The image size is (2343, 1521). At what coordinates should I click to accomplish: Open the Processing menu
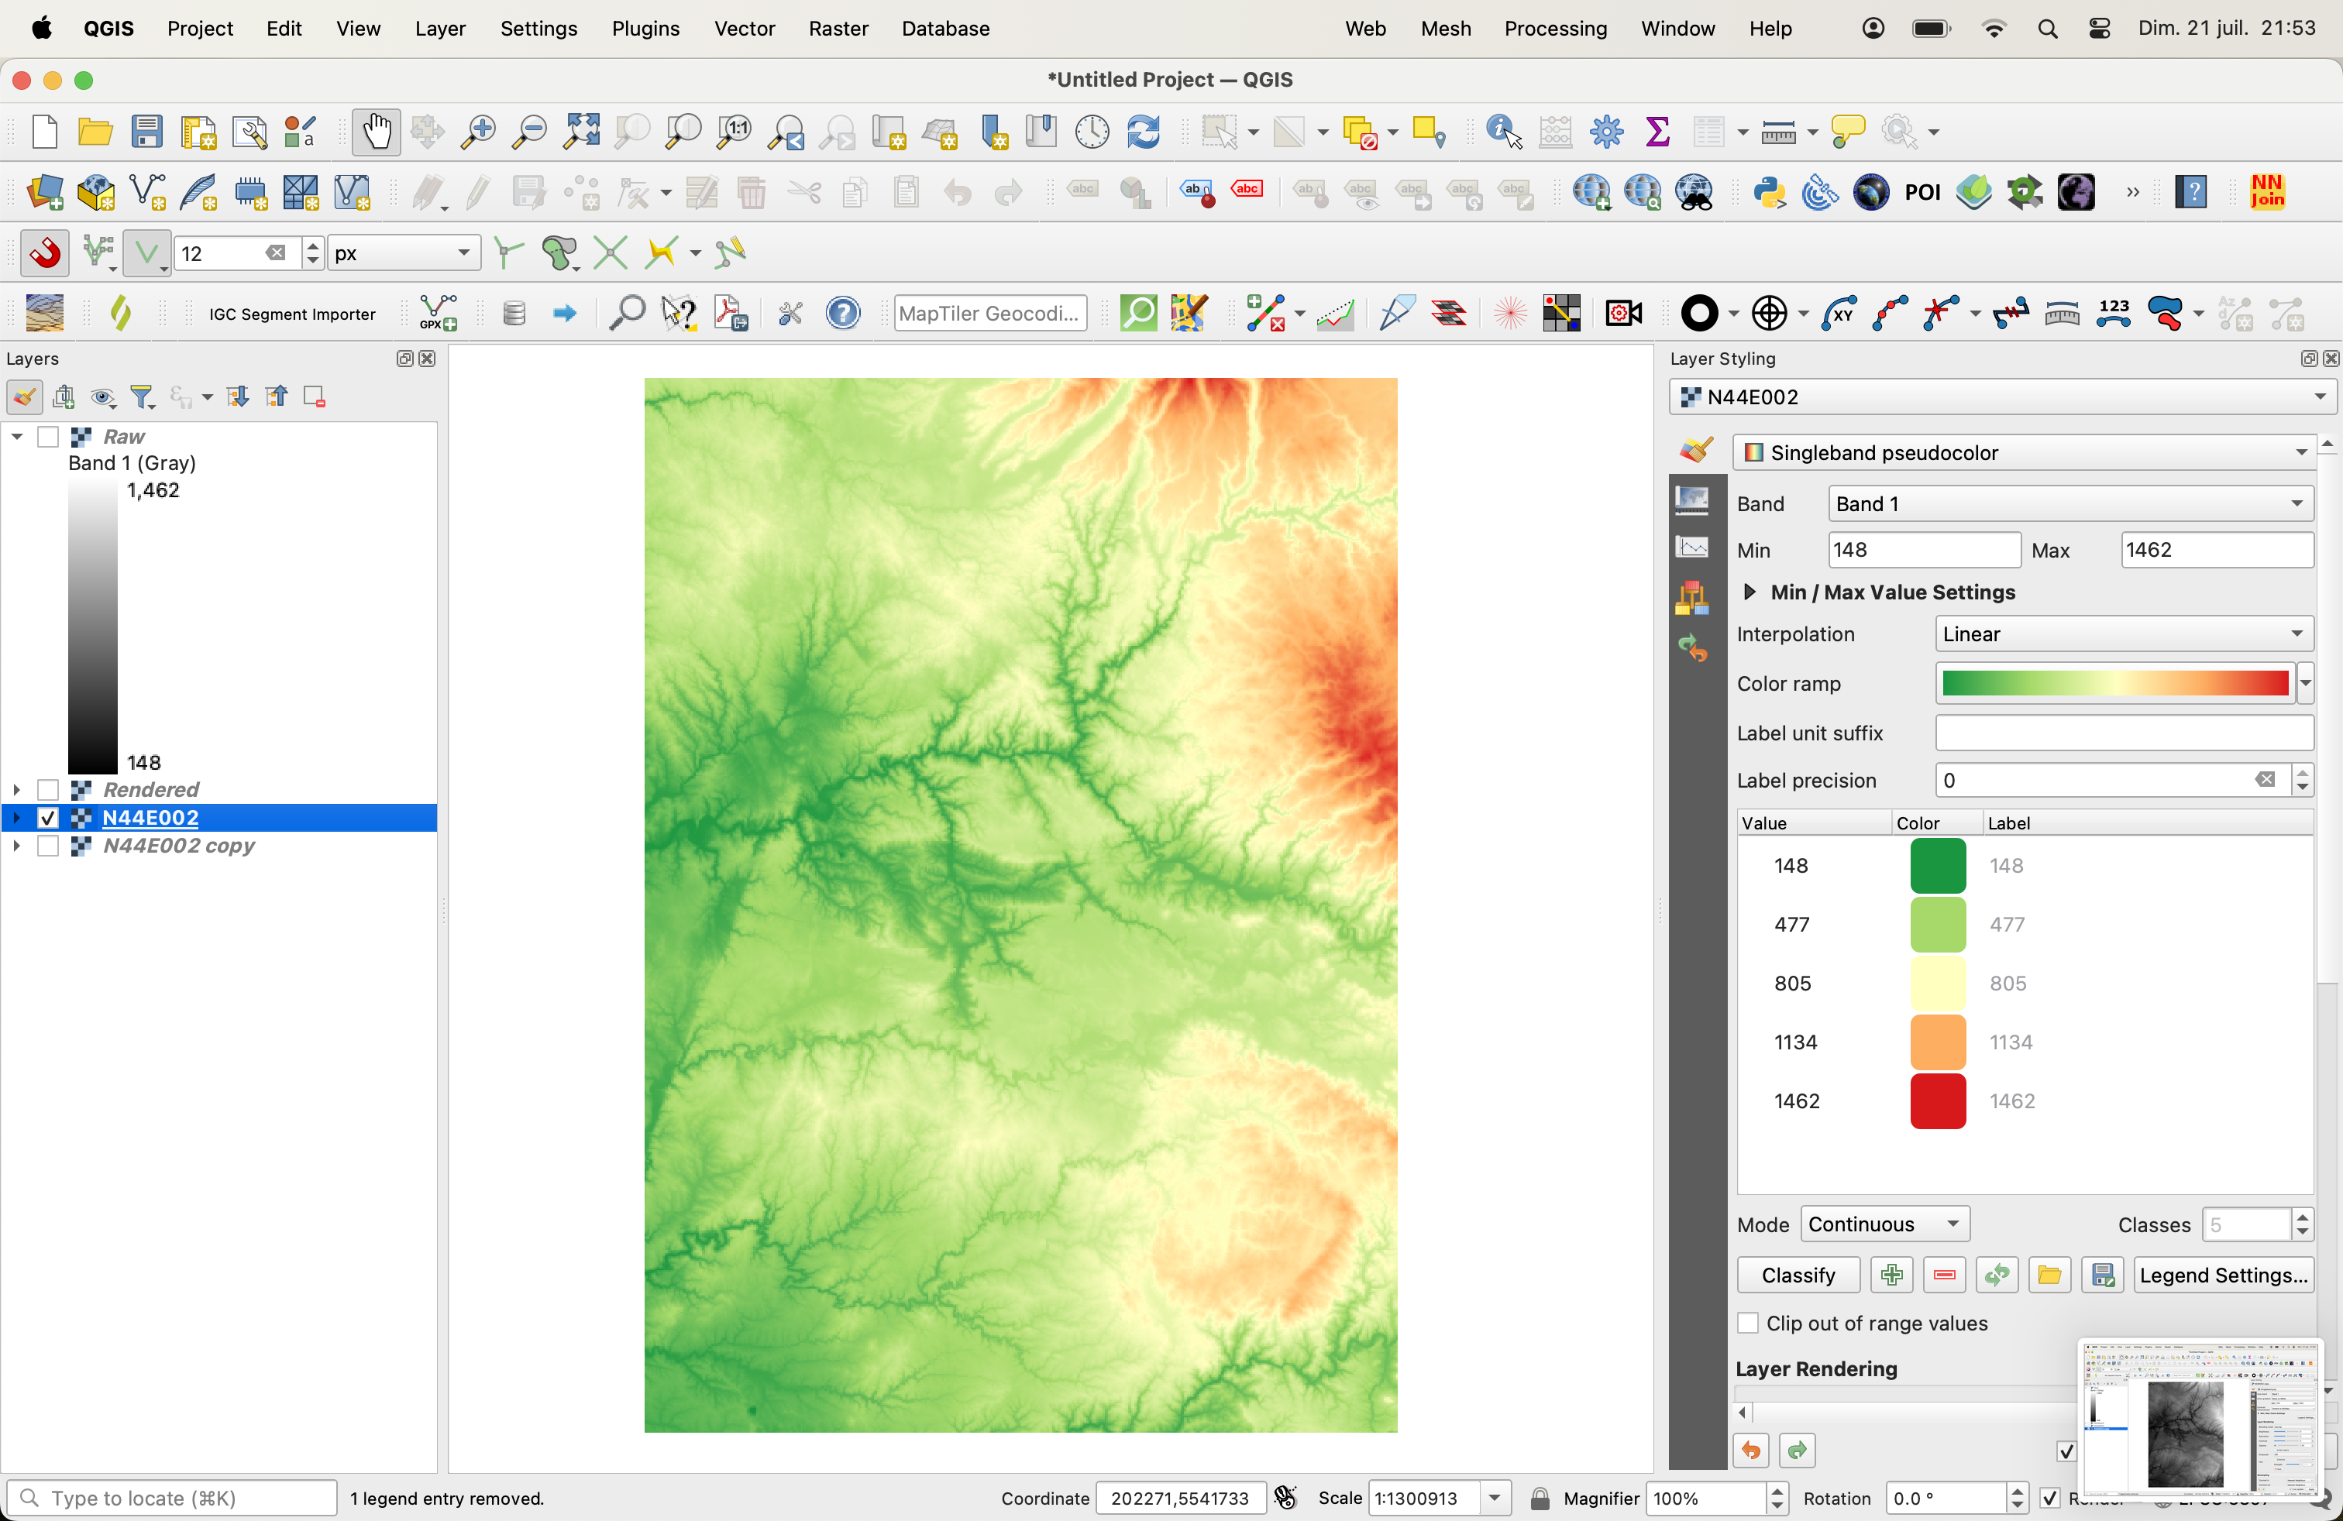point(1556,29)
